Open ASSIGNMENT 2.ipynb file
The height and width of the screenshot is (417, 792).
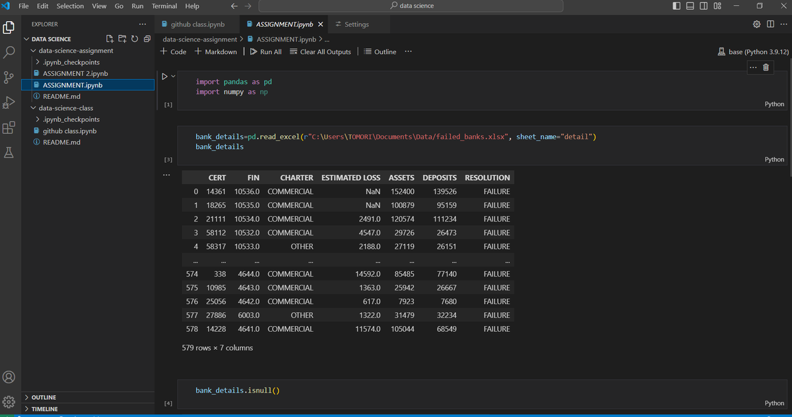[x=75, y=73]
